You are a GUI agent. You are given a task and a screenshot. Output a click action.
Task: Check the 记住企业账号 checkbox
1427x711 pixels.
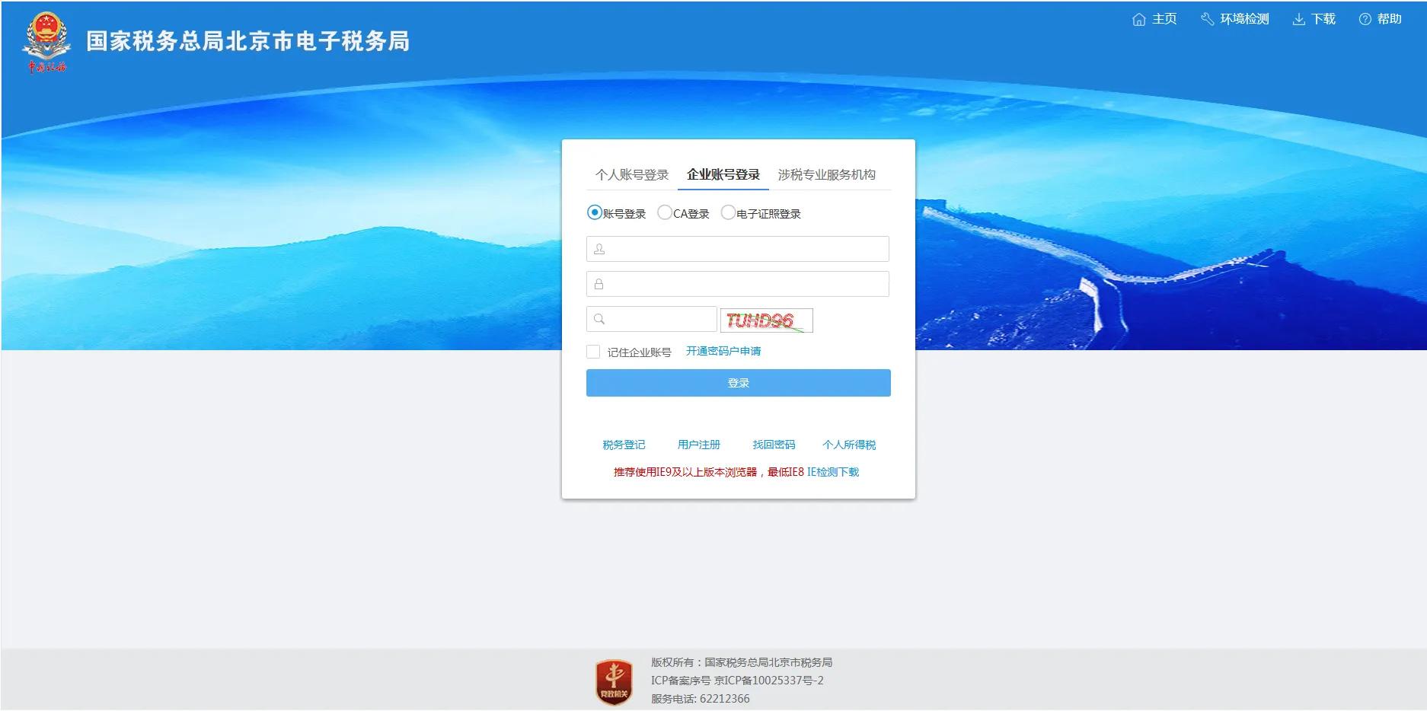tap(592, 351)
